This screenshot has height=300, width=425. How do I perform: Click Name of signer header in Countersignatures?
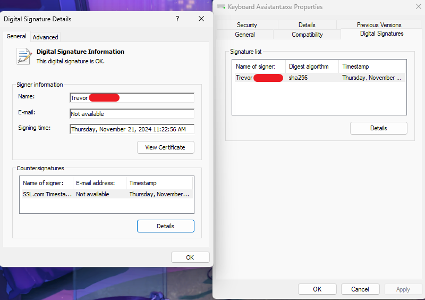coord(46,183)
